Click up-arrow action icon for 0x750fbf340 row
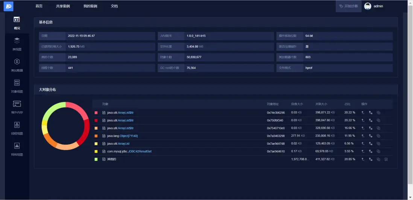 click(x=363, y=120)
